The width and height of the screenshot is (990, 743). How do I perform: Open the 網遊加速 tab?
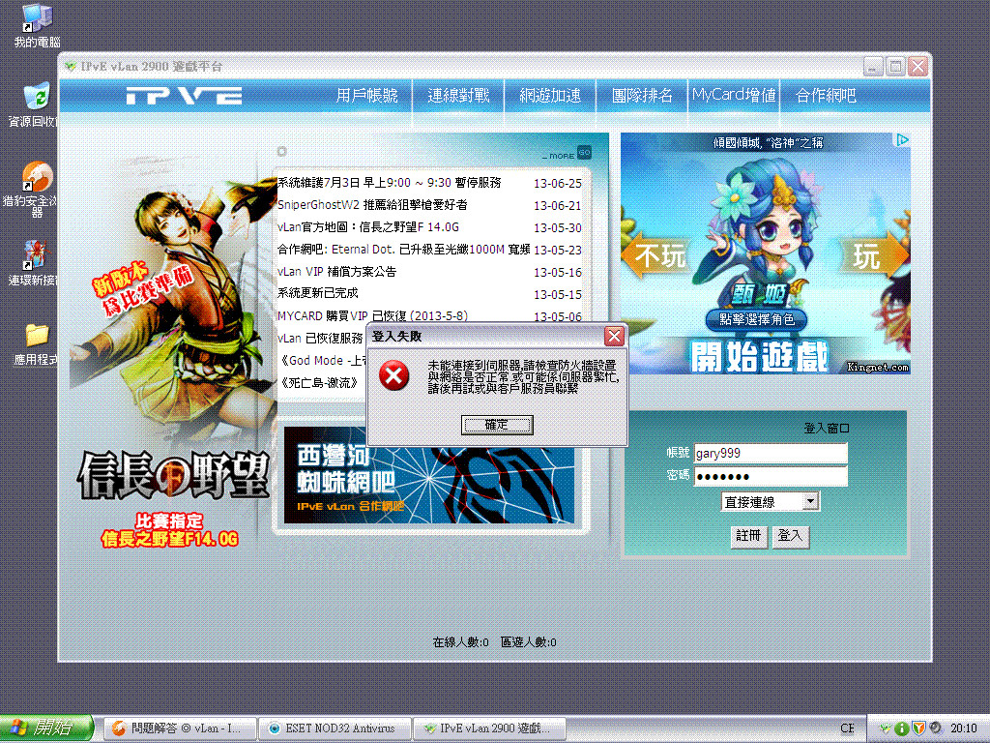[x=550, y=96]
